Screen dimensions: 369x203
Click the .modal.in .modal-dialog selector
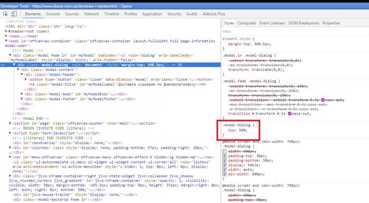tap(247, 55)
